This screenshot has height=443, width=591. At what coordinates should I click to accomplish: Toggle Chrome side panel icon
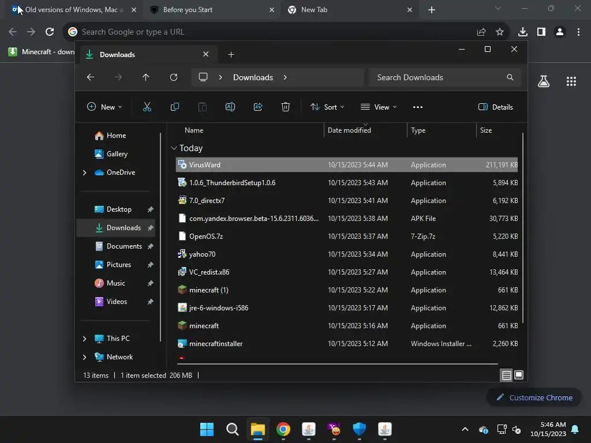click(x=541, y=32)
